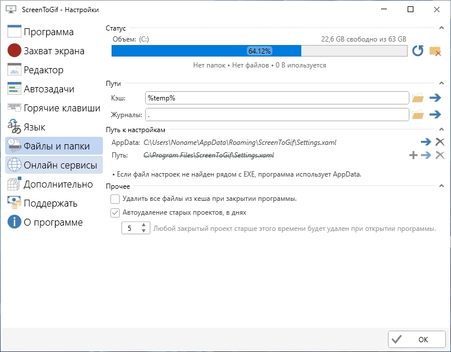This screenshot has height=352, width=451.
Task: Delete the local Путь settings file
Action: (440, 155)
